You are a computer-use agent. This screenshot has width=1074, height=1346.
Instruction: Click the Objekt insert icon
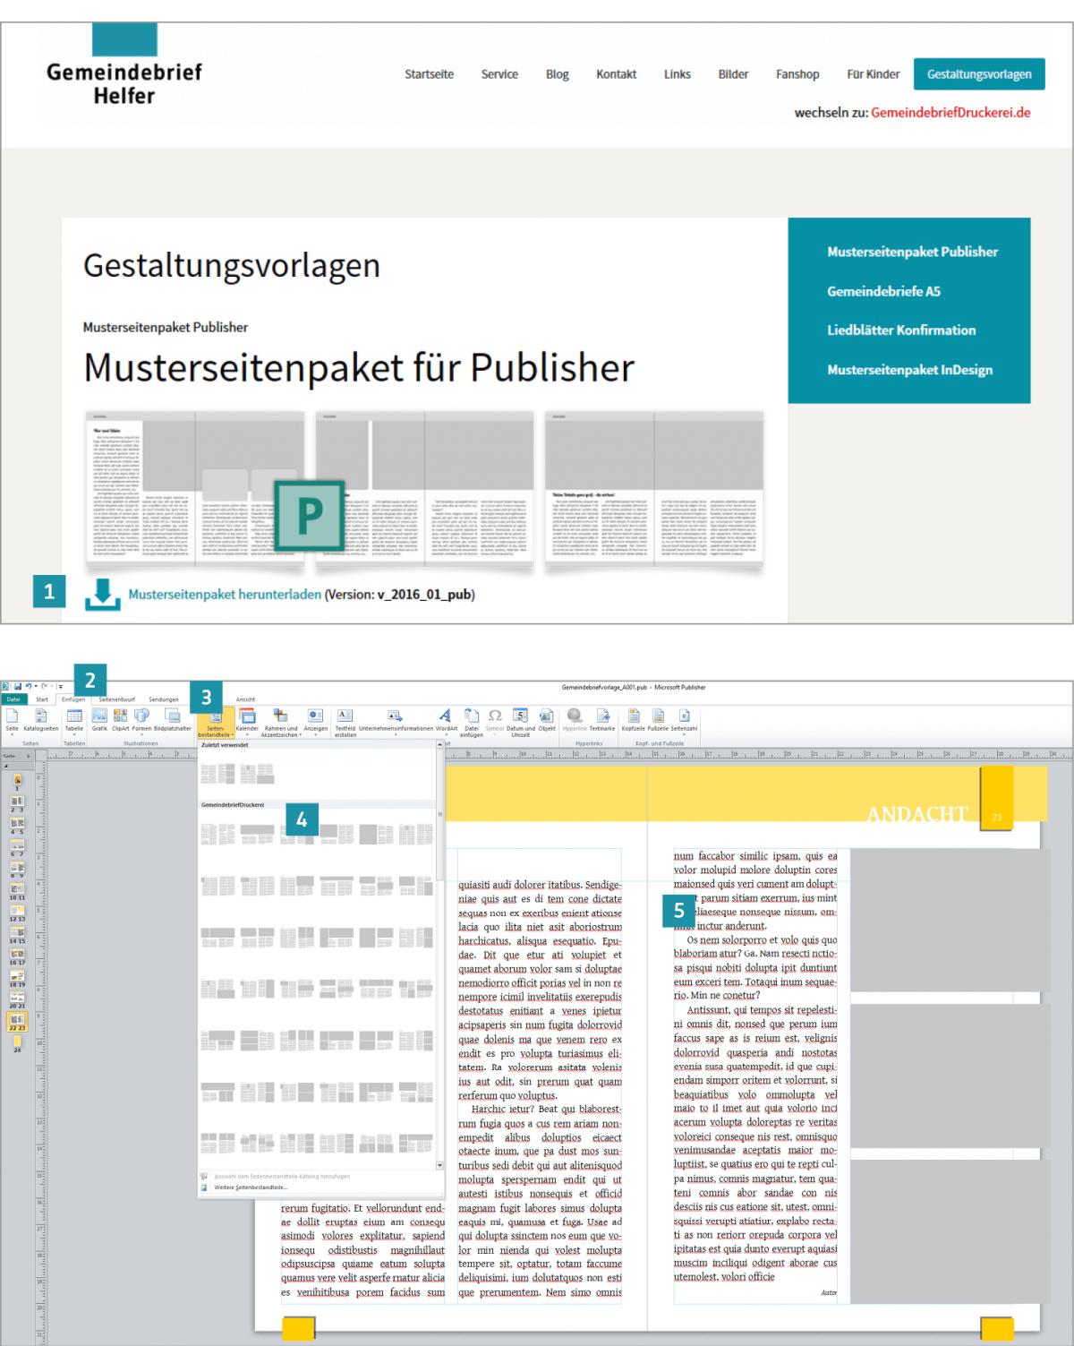547,719
